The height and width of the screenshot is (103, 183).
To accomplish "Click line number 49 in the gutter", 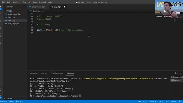I will click(32, 30).
